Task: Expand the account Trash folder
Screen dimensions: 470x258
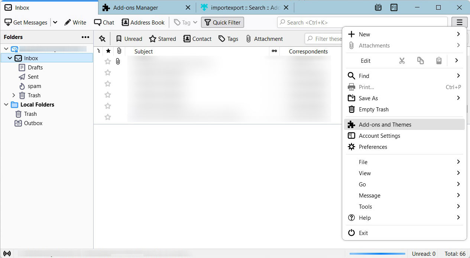Action: (x=14, y=95)
